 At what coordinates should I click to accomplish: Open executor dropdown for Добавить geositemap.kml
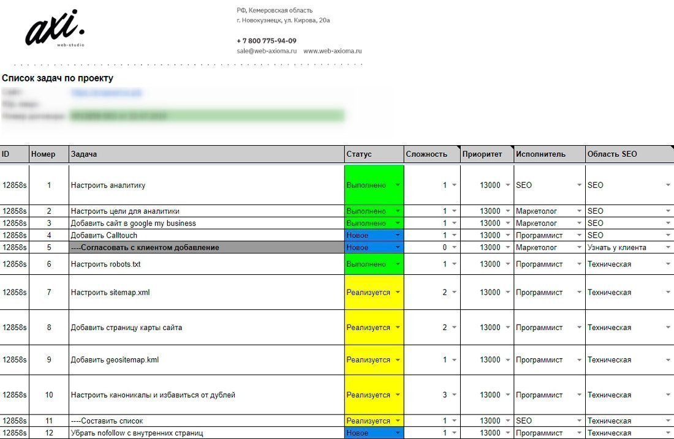(x=579, y=360)
